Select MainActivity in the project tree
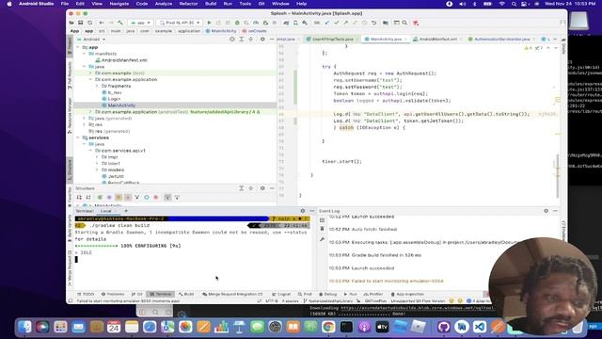Image resolution: width=602 pixels, height=339 pixels. (121, 105)
